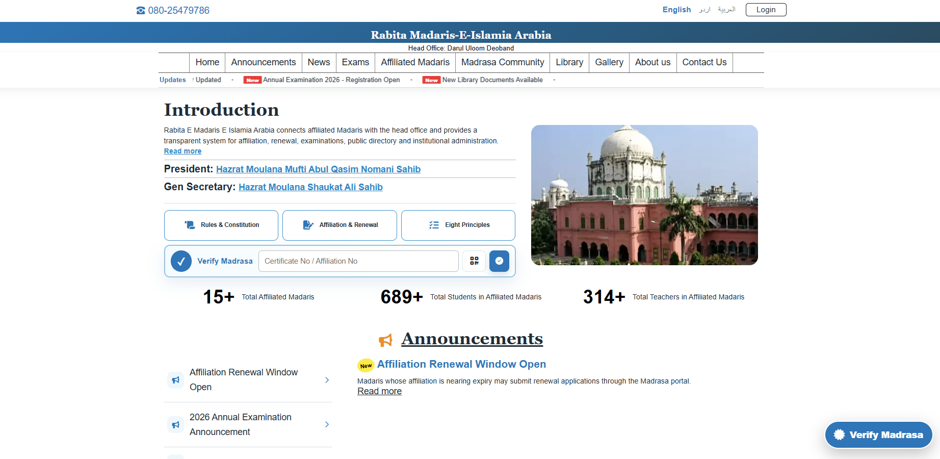This screenshot has width=940, height=459.
Task: Click the telephone icon beside 080-25479786
Action: point(141,11)
